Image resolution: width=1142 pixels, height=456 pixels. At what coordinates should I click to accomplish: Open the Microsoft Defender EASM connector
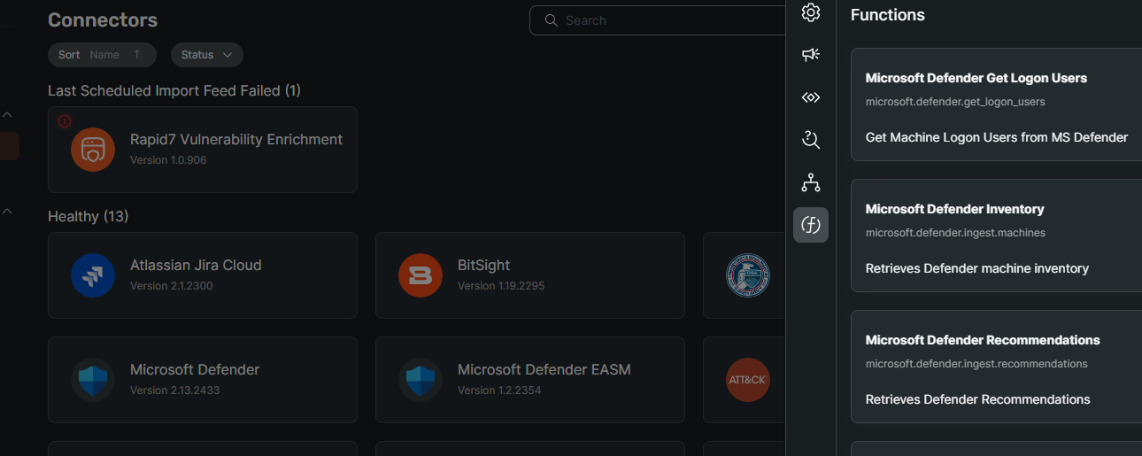pos(529,379)
